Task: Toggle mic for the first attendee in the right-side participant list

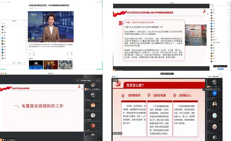Action: pos(228,10)
